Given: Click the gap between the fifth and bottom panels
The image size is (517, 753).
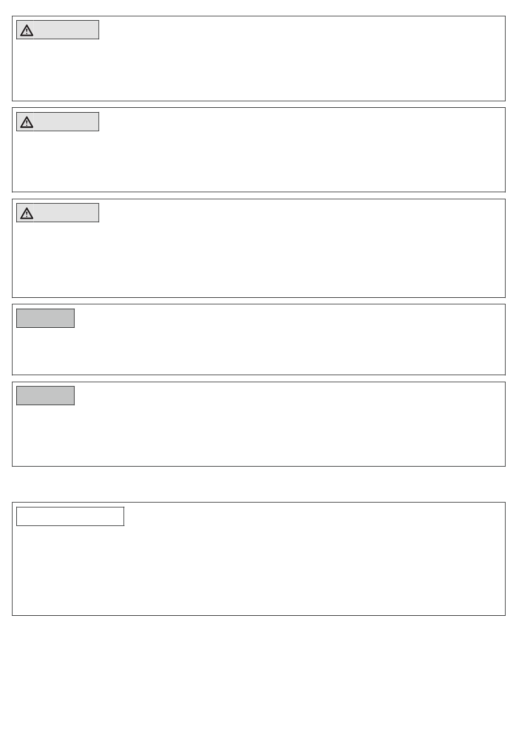Looking at the screenshot, I should coord(258,484).
